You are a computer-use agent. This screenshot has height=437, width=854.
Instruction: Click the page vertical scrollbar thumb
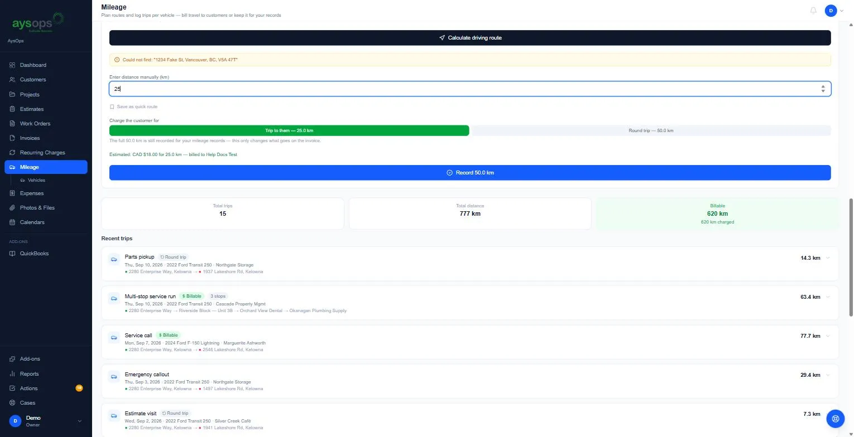[x=851, y=256]
